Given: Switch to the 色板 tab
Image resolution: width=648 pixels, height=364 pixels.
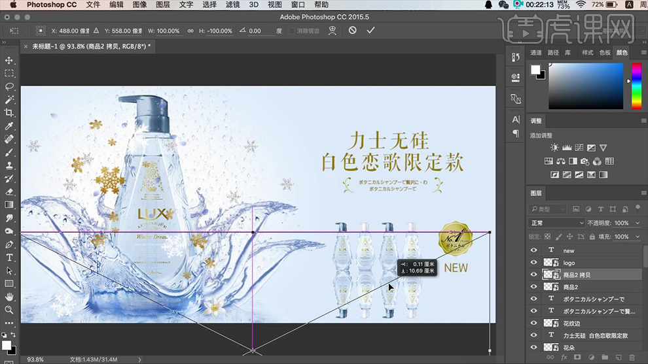Looking at the screenshot, I should tap(605, 52).
